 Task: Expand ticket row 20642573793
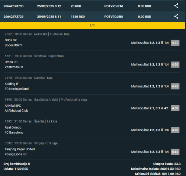pyautogui.click(x=93, y=6)
